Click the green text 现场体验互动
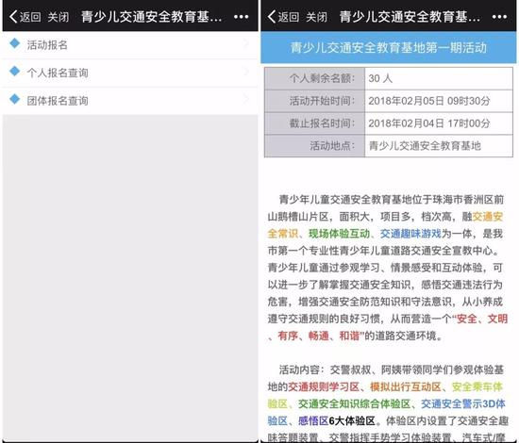Image resolution: width=519 pixels, height=443 pixels. [340, 234]
